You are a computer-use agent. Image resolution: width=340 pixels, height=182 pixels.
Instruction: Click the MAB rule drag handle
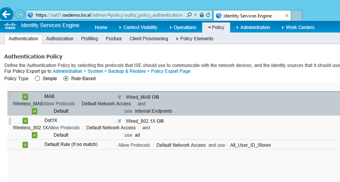10,98
